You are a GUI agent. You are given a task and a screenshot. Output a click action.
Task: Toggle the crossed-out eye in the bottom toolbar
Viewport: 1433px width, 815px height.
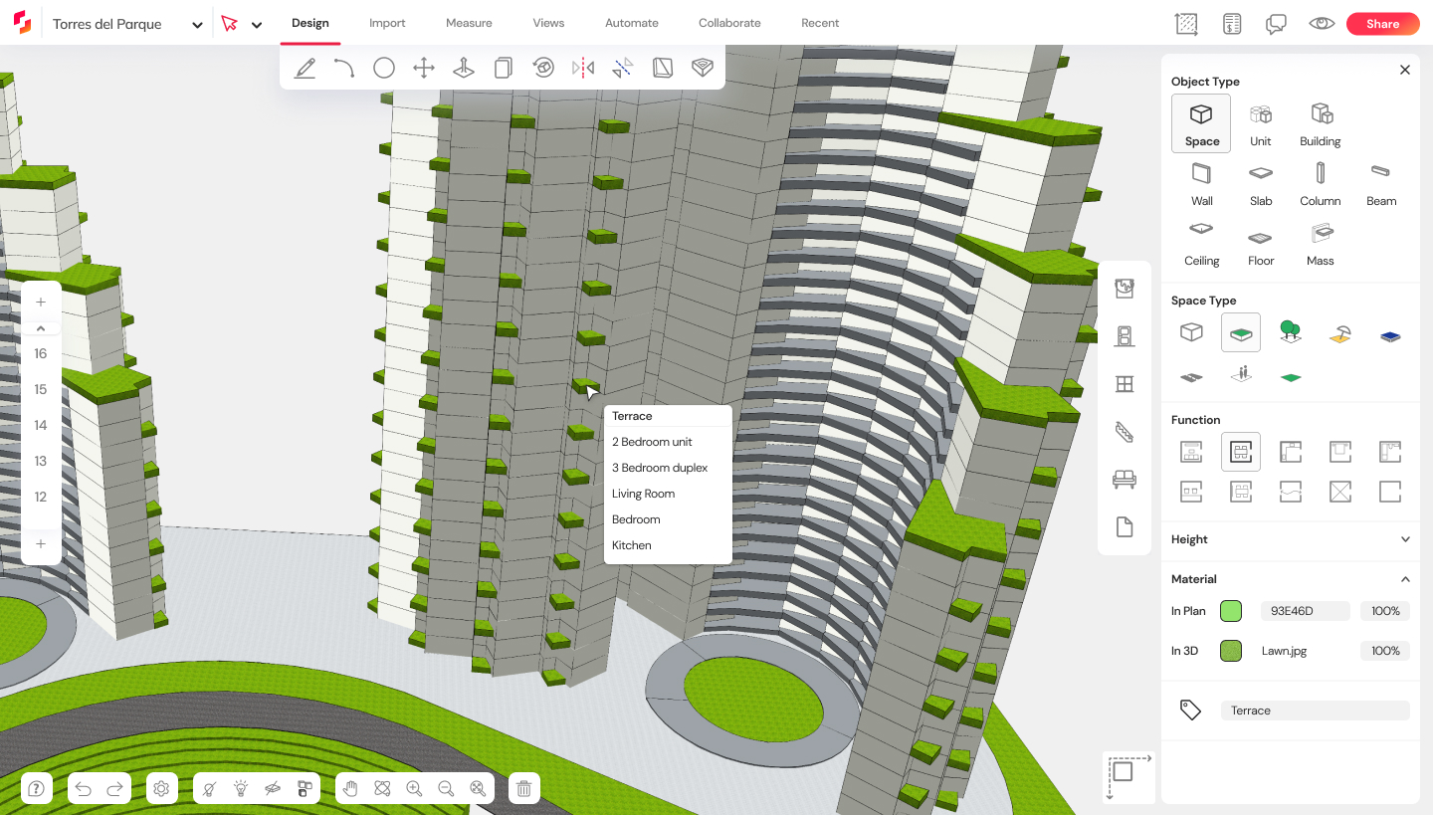272,788
